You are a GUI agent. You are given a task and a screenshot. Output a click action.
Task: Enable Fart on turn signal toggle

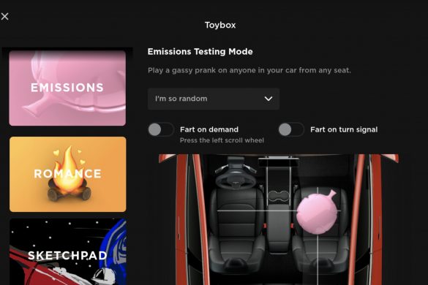point(291,129)
